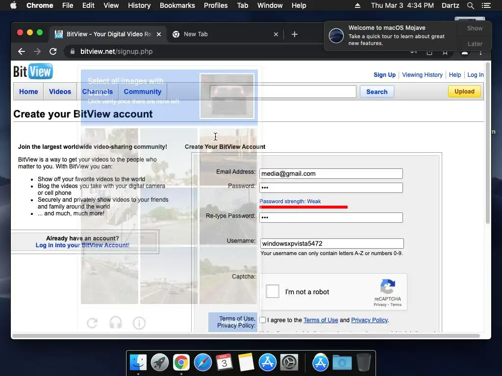Screen dimensions: 502x376
Task: Click the padlock site info icon
Action: (x=73, y=51)
